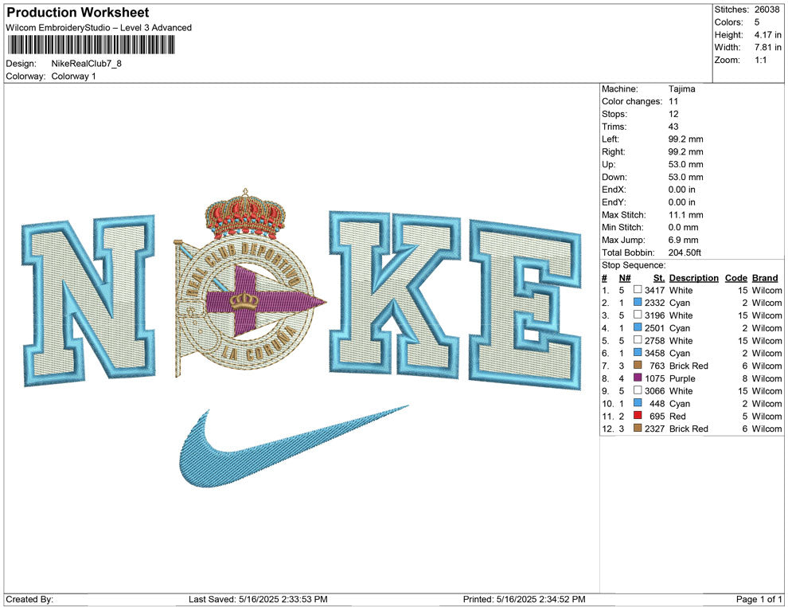Screen dimensions: 788x607
Task: Click the red crown on the crest
Action: [245, 215]
